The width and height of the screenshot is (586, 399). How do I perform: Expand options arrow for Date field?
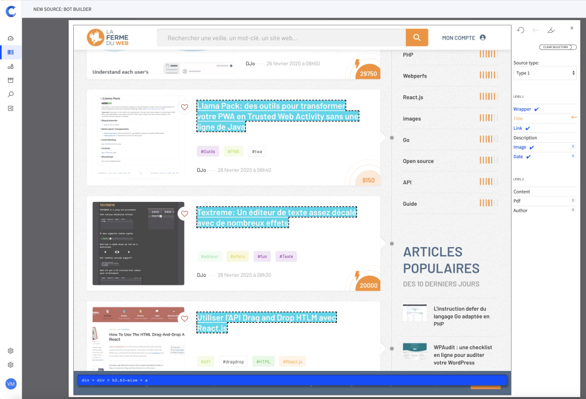coord(573,156)
